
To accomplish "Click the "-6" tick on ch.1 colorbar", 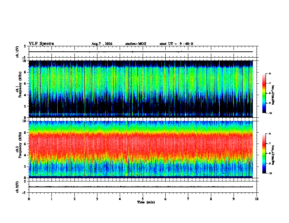I will tap(269, 73).
